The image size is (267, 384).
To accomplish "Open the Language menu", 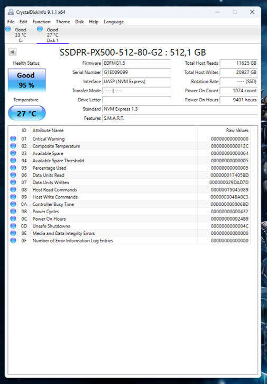I will pyautogui.click(x=114, y=22).
